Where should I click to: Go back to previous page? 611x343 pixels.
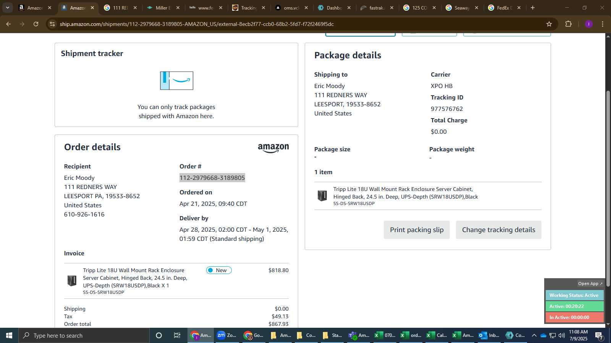[8, 24]
